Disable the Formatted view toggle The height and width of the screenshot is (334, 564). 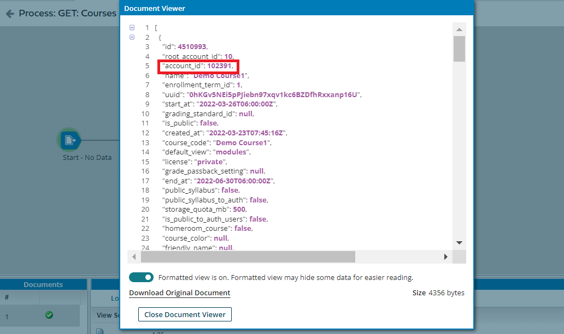click(141, 277)
